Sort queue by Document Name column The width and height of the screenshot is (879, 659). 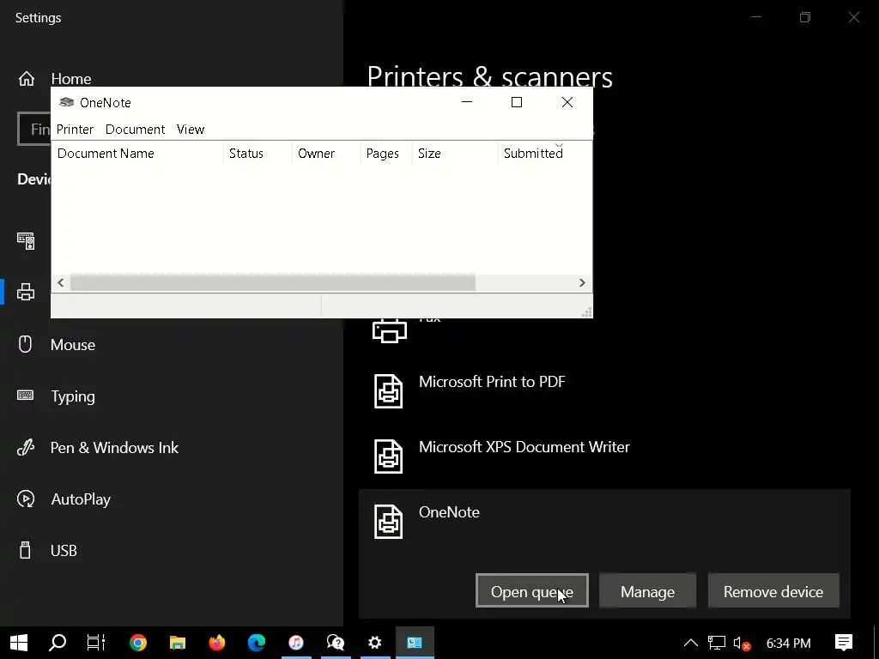point(137,154)
